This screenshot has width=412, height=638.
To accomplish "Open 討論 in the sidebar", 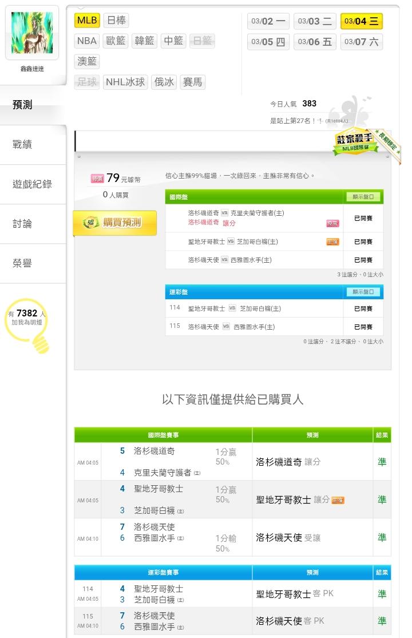I will coord(33,224).
